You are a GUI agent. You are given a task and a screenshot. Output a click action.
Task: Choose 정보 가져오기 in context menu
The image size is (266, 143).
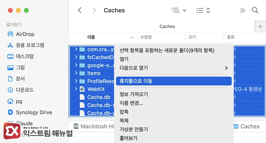point(134,94)
